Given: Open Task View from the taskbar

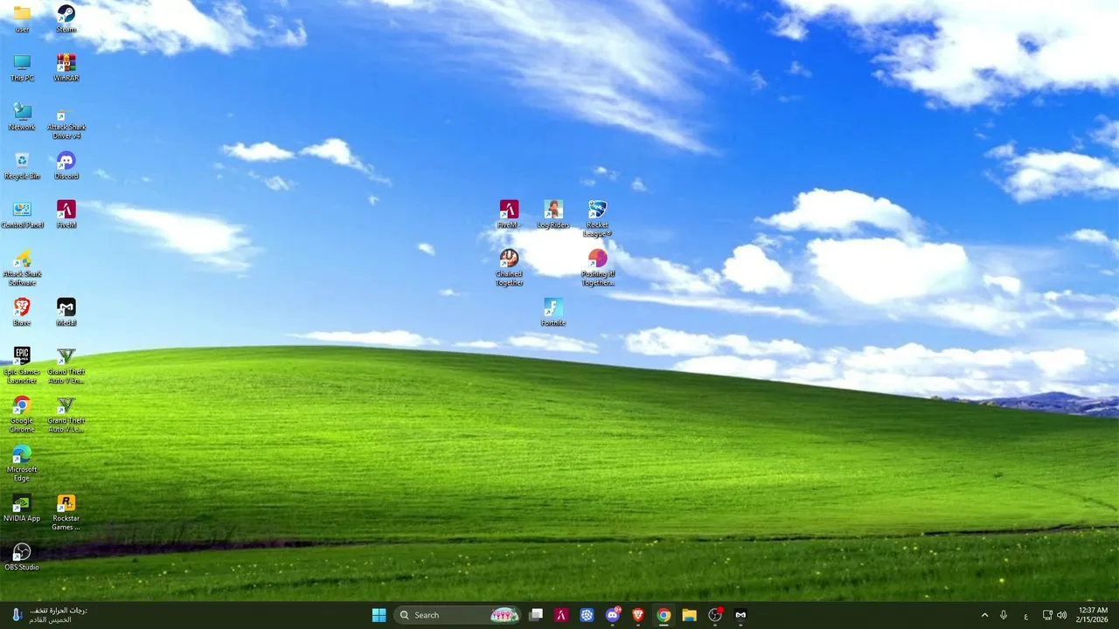Looking at the screenshot, I should pyautogui.click(x=536, y=615).
